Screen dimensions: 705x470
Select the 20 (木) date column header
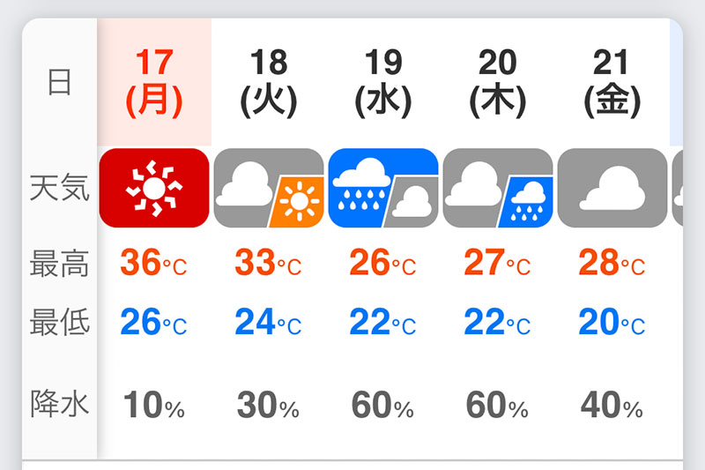pyautogui.click(x=498, y=83)
